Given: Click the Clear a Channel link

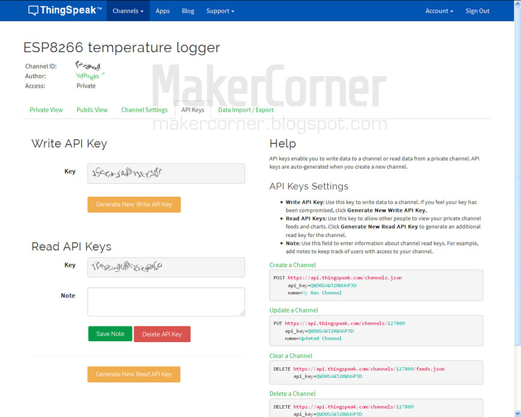Looking at the screenshot, I should pos(290,356).
